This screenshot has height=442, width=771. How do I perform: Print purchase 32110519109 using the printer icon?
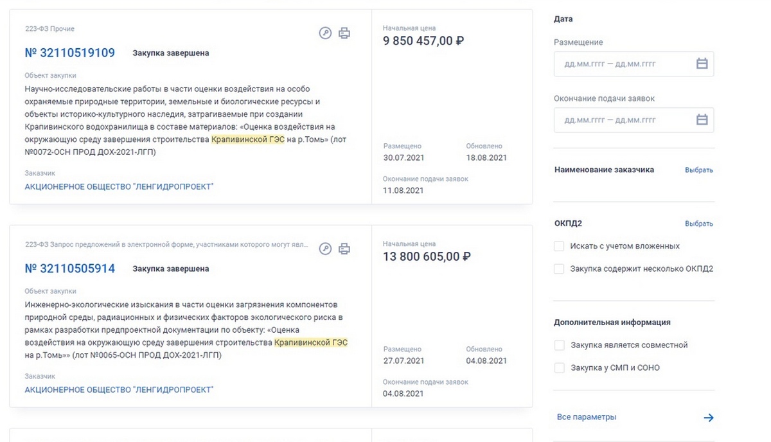tap(344, 33)
